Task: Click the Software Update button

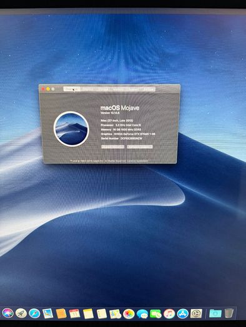Action: tap(140, 147)
